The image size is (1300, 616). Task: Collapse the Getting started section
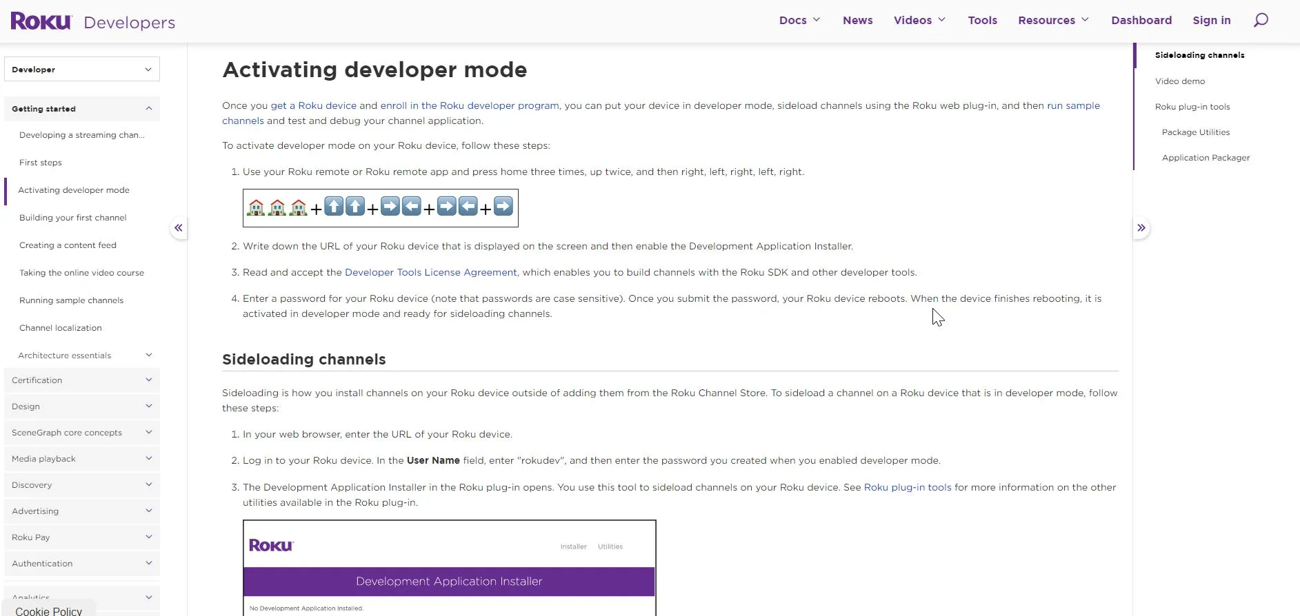(82, 109)
